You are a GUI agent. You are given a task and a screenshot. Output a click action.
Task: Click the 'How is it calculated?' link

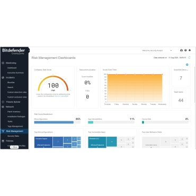point(61,96)
